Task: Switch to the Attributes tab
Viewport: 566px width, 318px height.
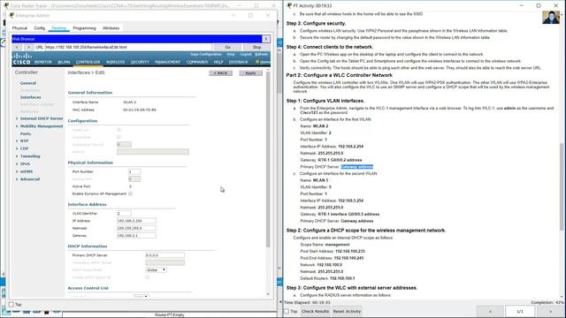Action: [x=111, y=28]
